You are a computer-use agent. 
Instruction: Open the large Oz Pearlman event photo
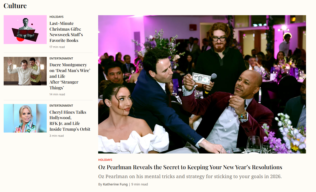202,84
